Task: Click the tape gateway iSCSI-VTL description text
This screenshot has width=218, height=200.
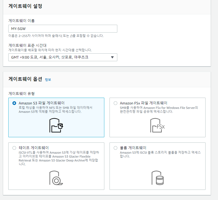Action: coord(59,158)
